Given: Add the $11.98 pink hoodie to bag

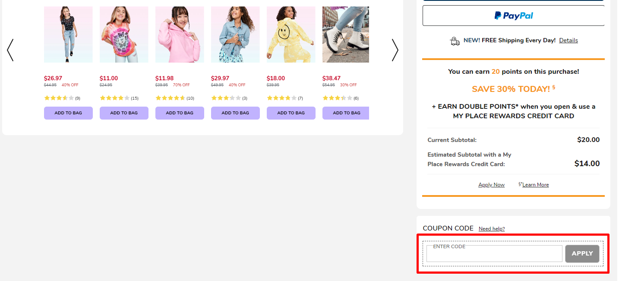Looking at the screenshot, I should pyautogui.click(x=180, y=113).
